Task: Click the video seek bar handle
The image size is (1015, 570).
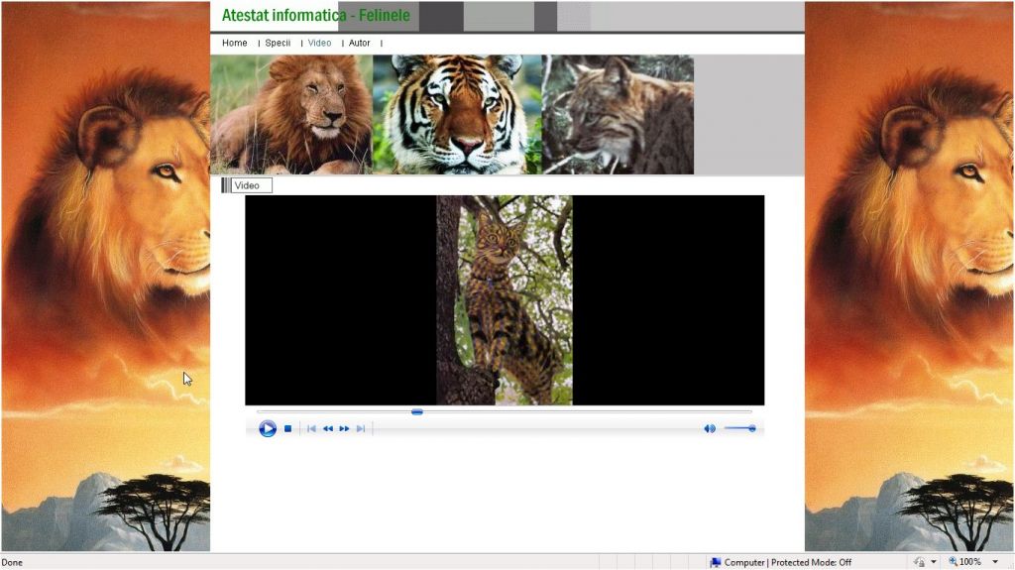Action: click(x=417, y=411)
